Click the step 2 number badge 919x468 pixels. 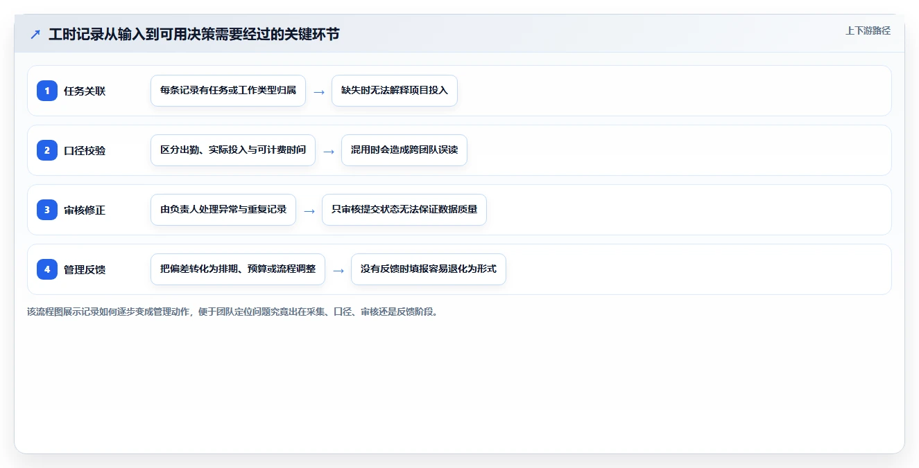click(47, 150)
